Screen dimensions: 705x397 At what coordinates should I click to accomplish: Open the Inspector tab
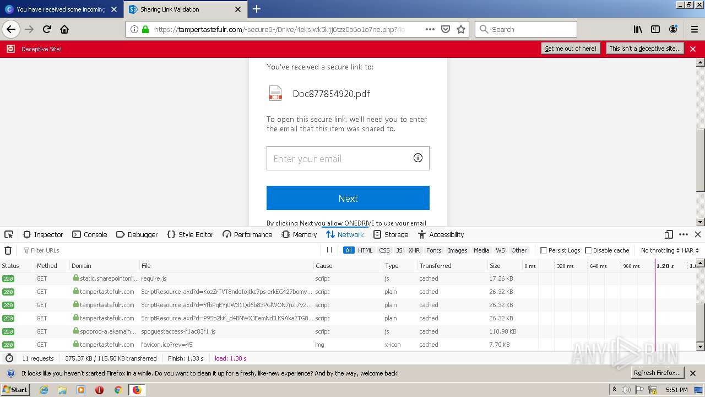(x=43, y=234)
